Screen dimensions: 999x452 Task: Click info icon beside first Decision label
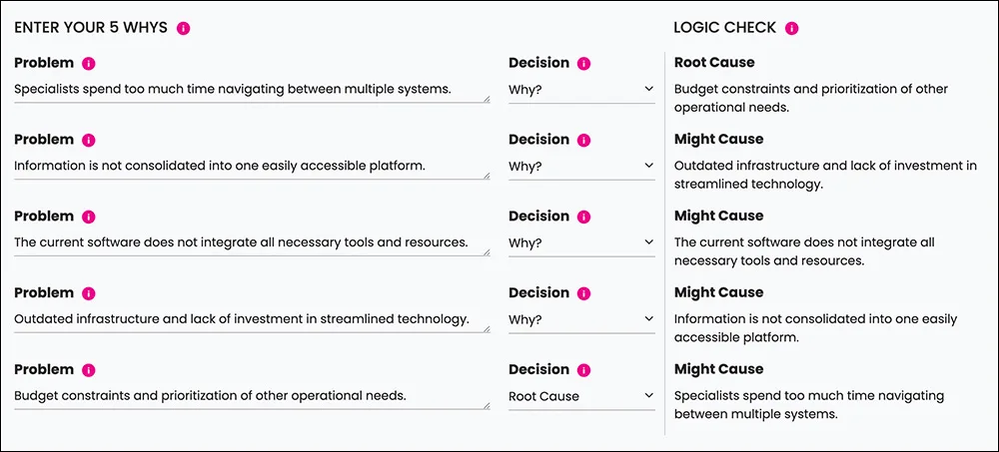[x=583, y=64]
